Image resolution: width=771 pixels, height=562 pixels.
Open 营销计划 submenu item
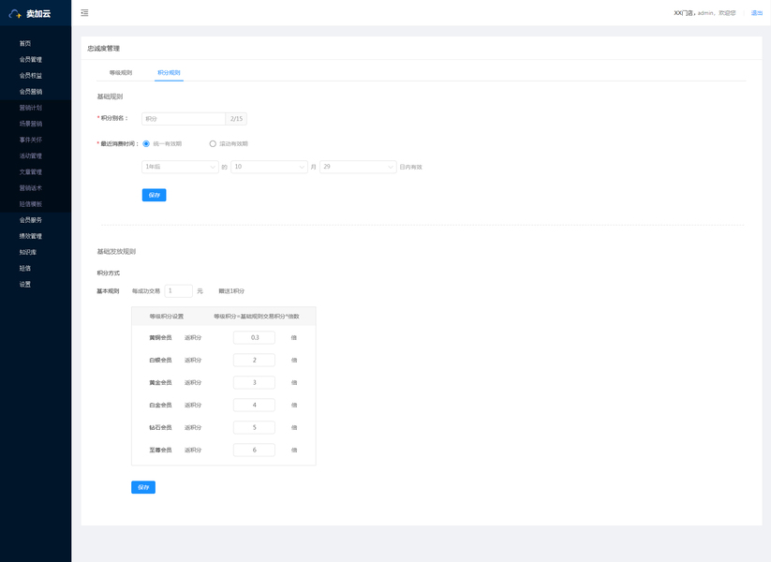pyautogui.click(x=31, y=108)
